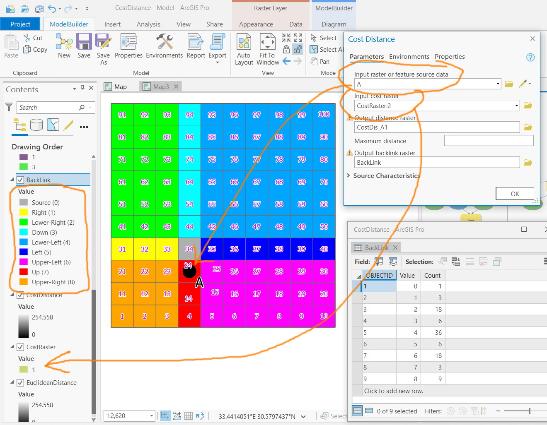Expand Source Characteristics section
Image resolution: width=547 pixels, height=425 pixels.
click(349, 175)
